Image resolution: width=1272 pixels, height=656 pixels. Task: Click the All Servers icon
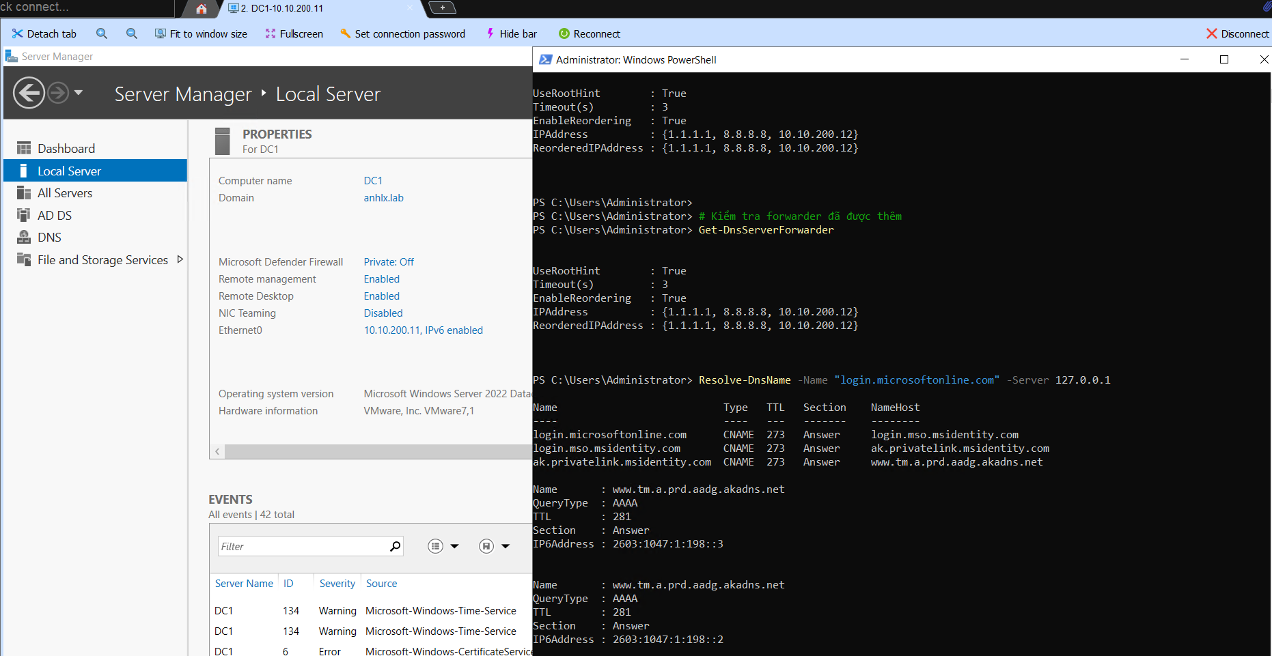(24, 193)
